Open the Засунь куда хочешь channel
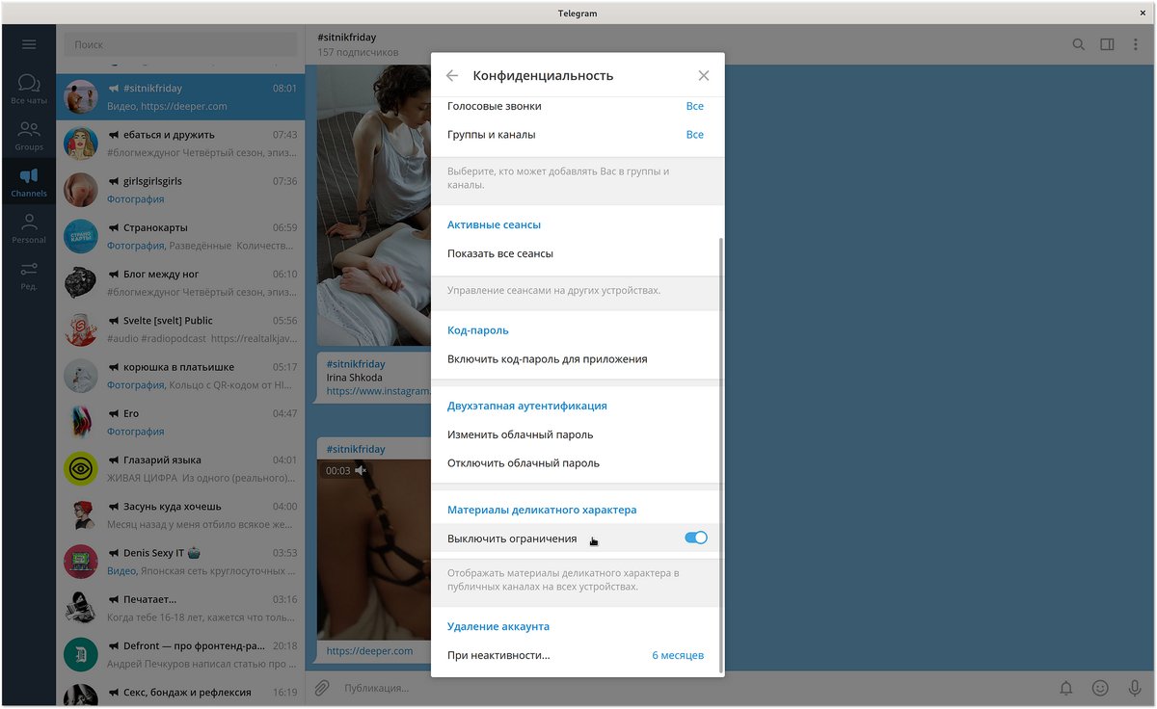The image size is (1157, 709). click(x=180, y=515)
